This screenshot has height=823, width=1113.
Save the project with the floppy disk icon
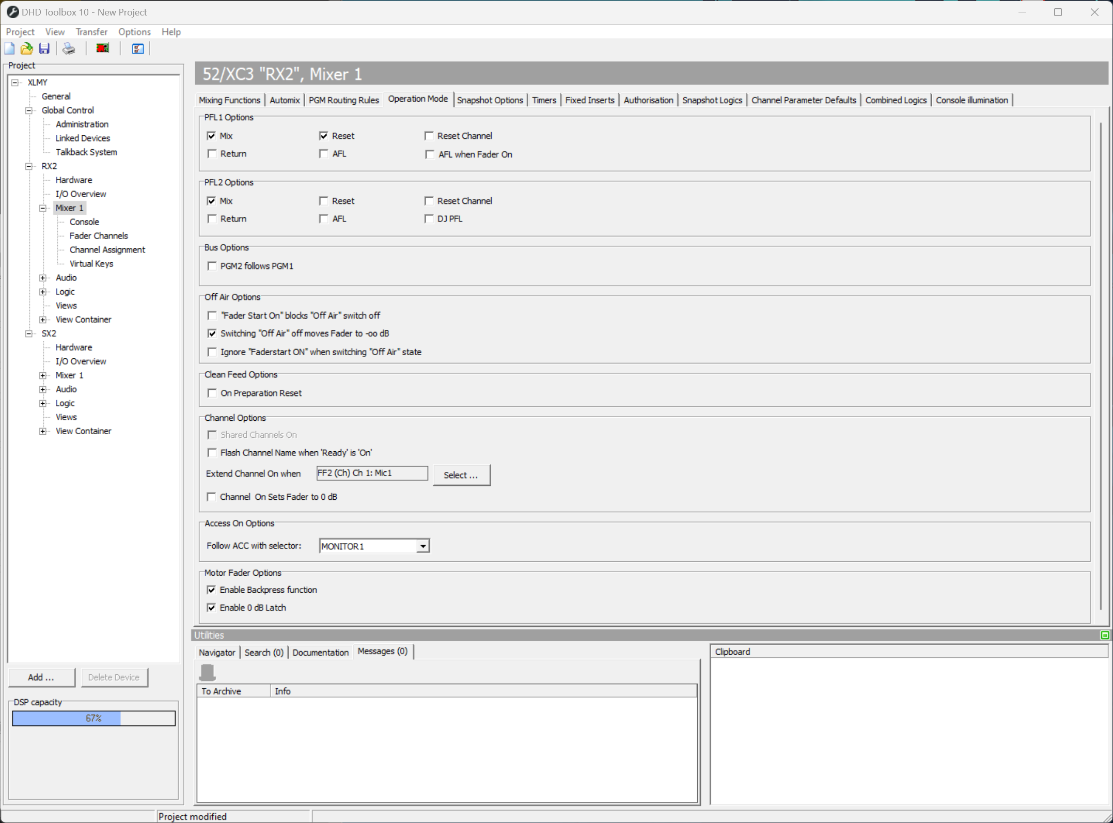coord(44,48)
